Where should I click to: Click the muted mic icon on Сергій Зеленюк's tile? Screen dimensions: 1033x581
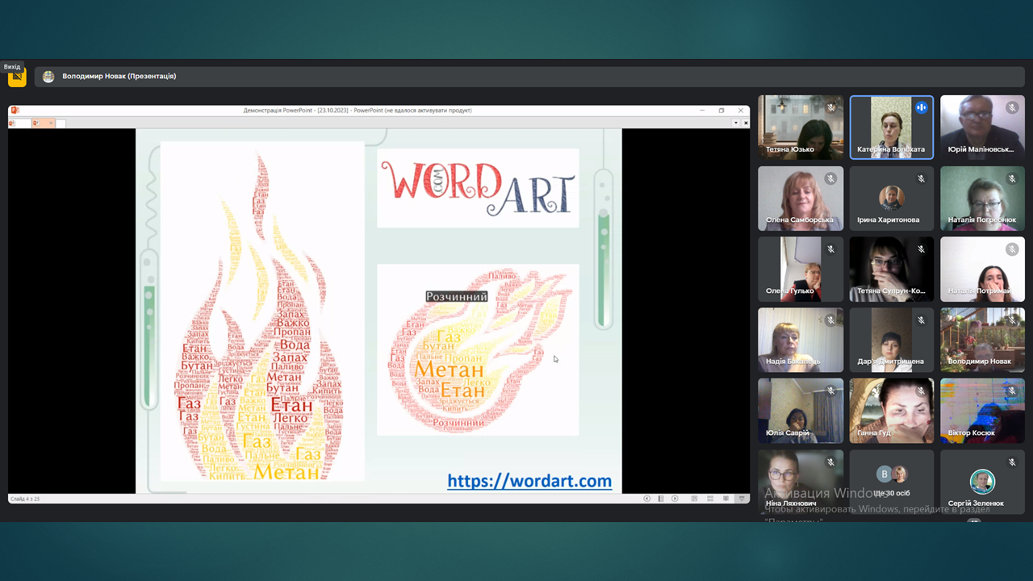pos(1011,462)
